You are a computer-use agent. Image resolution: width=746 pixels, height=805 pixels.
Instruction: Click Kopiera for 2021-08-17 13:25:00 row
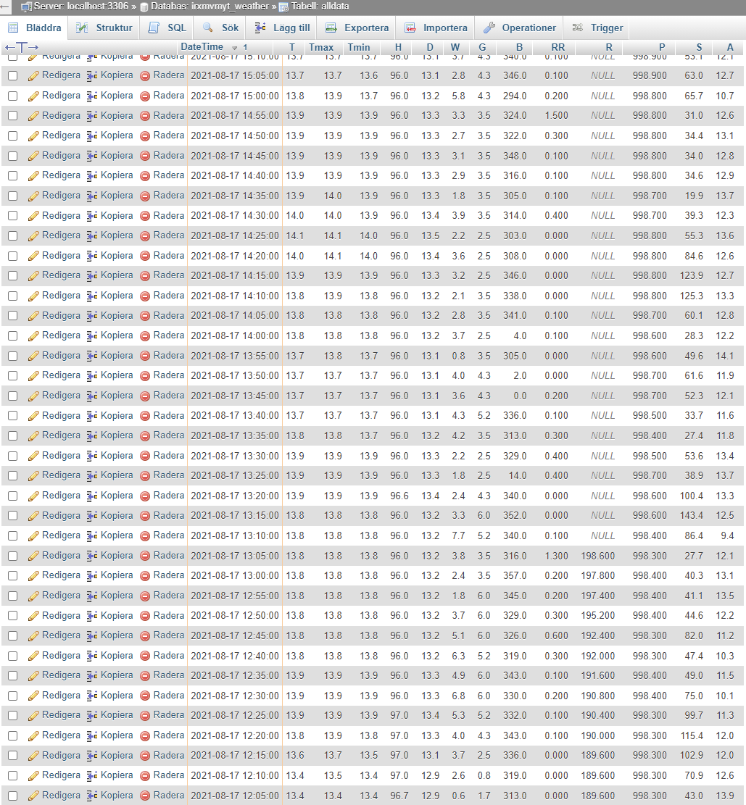(117, 475)
